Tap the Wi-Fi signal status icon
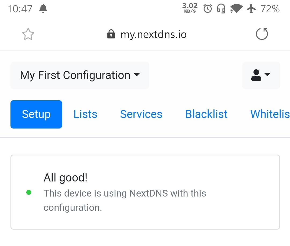 click(x=236, y=9)
